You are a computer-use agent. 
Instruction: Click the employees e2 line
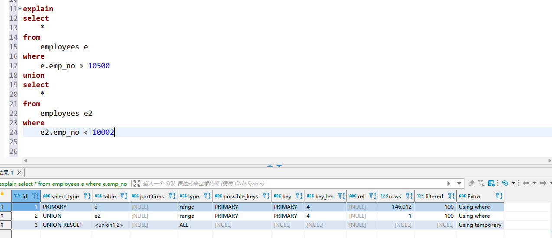tap(66, 113)
